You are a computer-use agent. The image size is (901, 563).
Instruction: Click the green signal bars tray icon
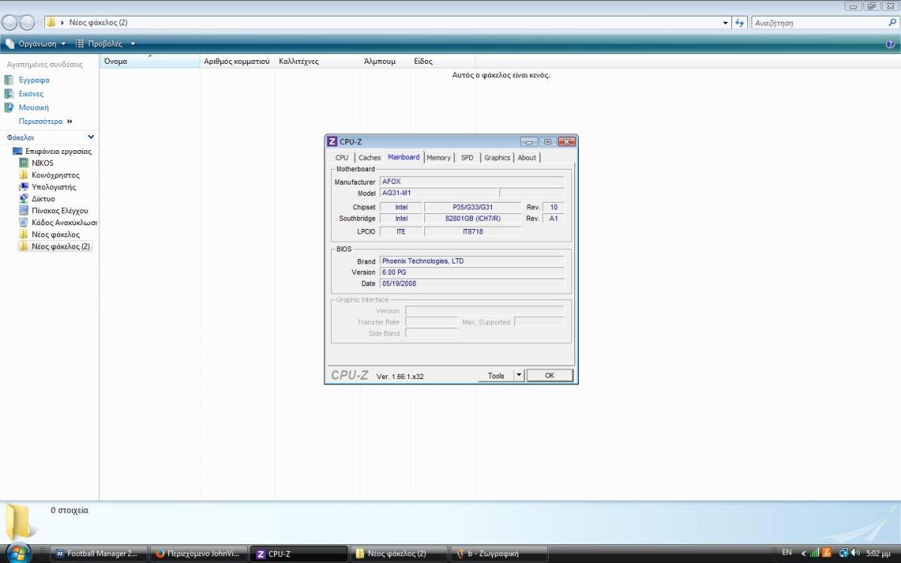click(x=815, y=553)
